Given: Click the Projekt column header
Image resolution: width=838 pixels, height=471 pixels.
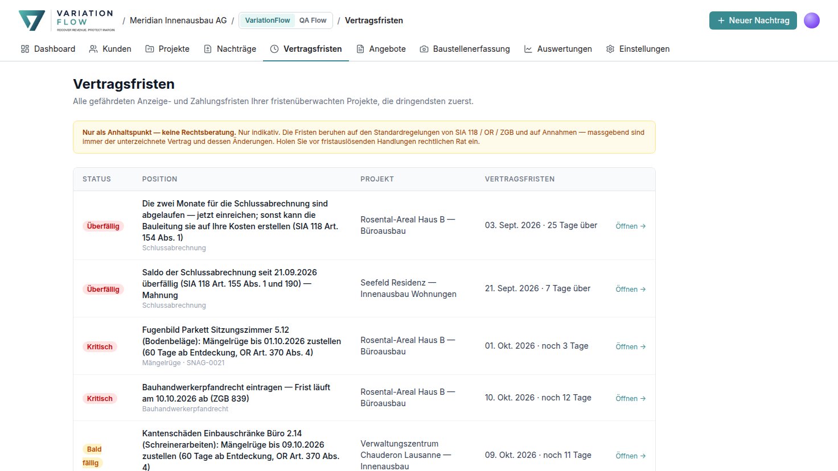Looking at the screenshot, I should (377, 179).
